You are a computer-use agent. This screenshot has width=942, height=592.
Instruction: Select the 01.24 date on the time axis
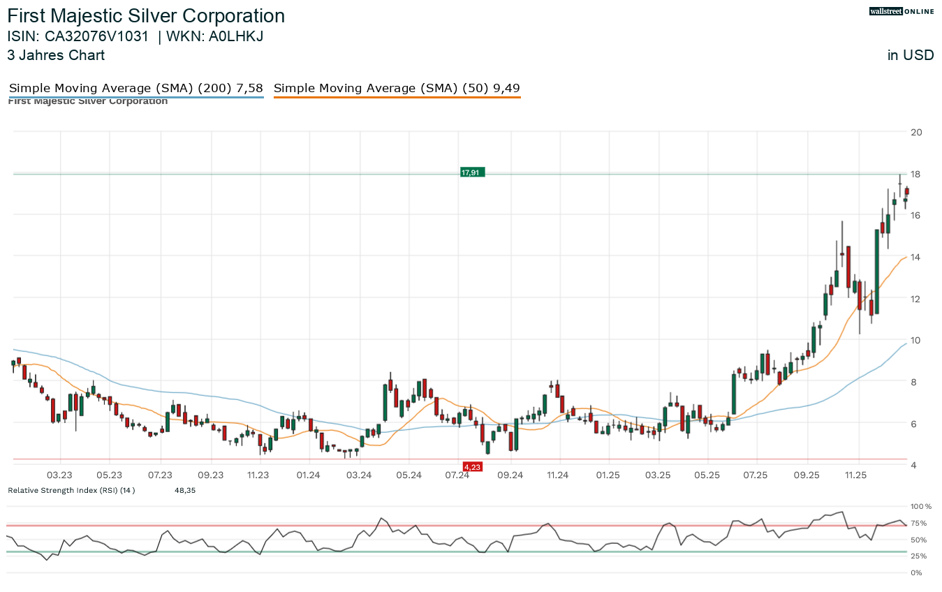308,475
